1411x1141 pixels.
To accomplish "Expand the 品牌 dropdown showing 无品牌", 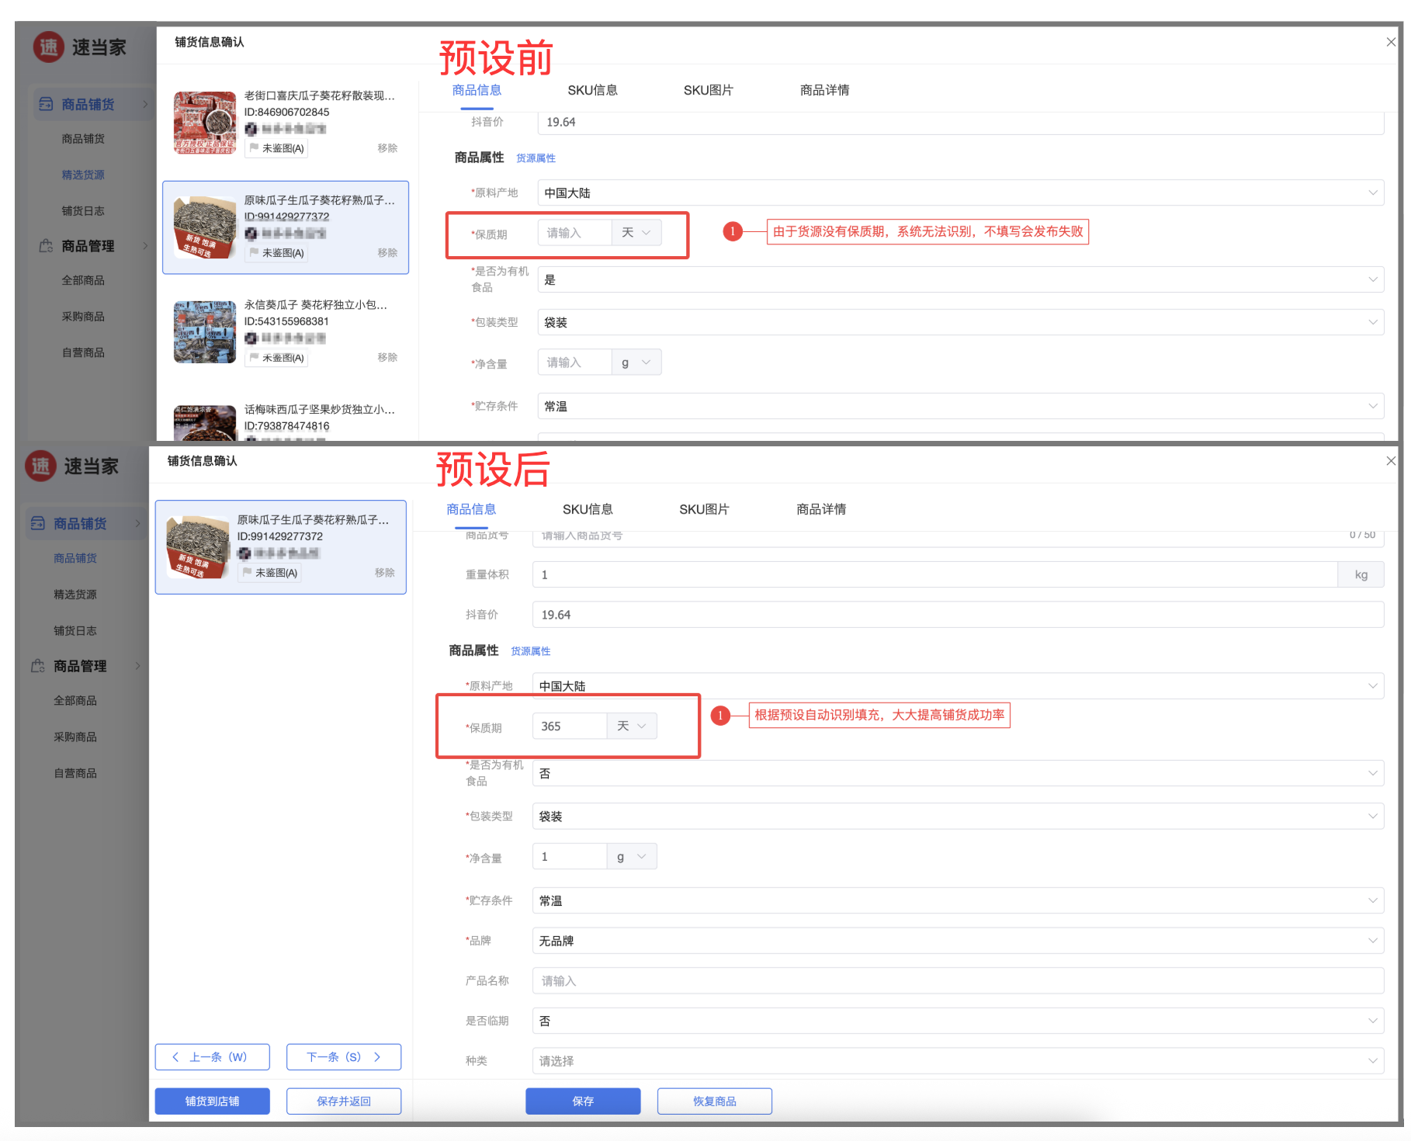I will tap(957, 941).
